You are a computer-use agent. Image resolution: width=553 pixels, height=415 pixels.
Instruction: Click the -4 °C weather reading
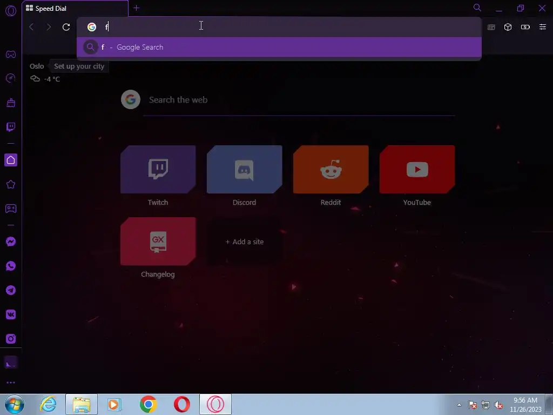(x=52, y=79)
